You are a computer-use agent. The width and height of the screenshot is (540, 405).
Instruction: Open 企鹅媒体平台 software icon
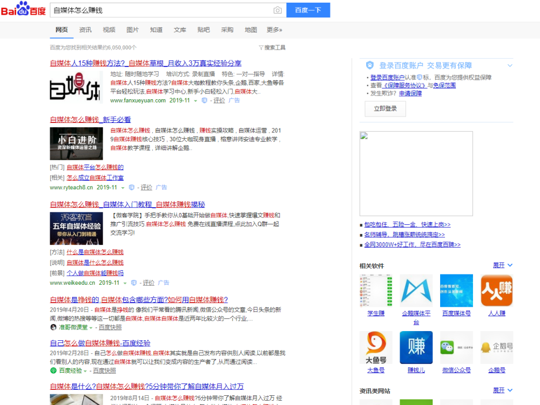tap(416, 291)
